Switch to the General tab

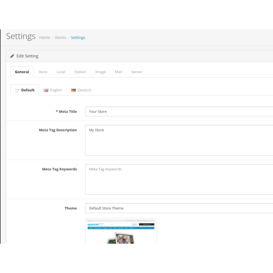pyautogui.click(x=22, y=72)
